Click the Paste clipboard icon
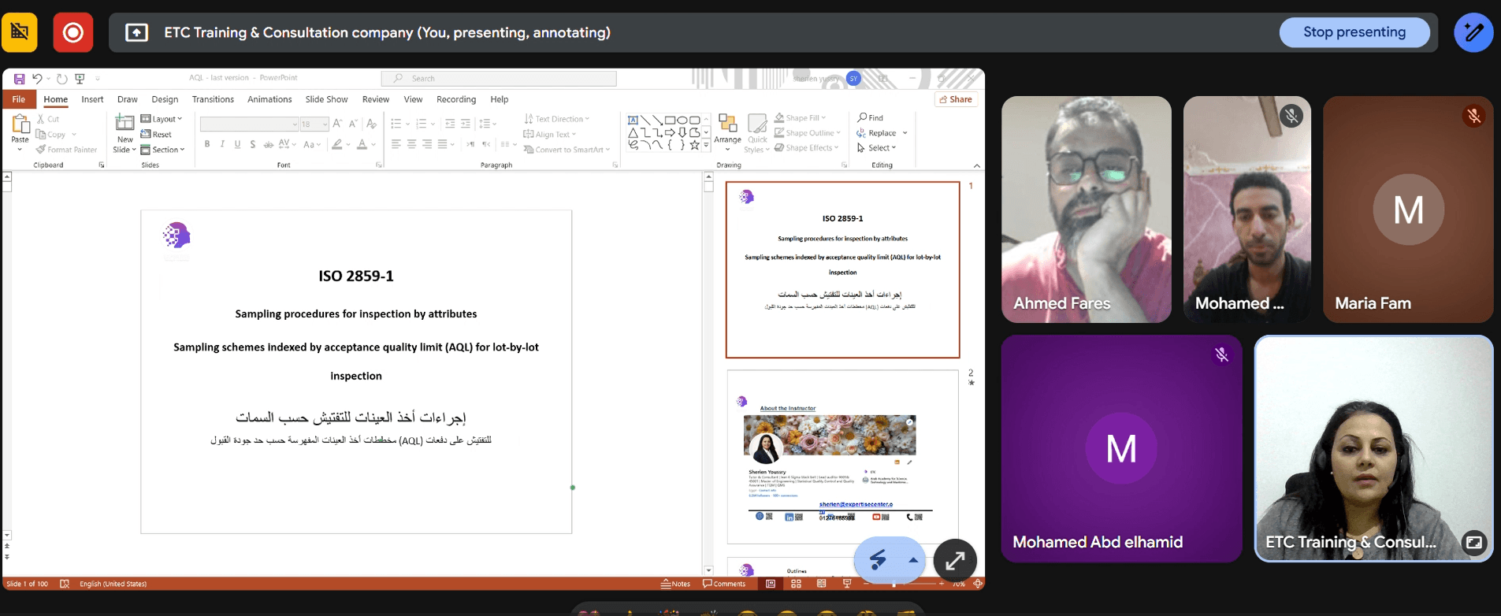The width and height of the screenshot is (1501, 616). (x=20, y=124)
